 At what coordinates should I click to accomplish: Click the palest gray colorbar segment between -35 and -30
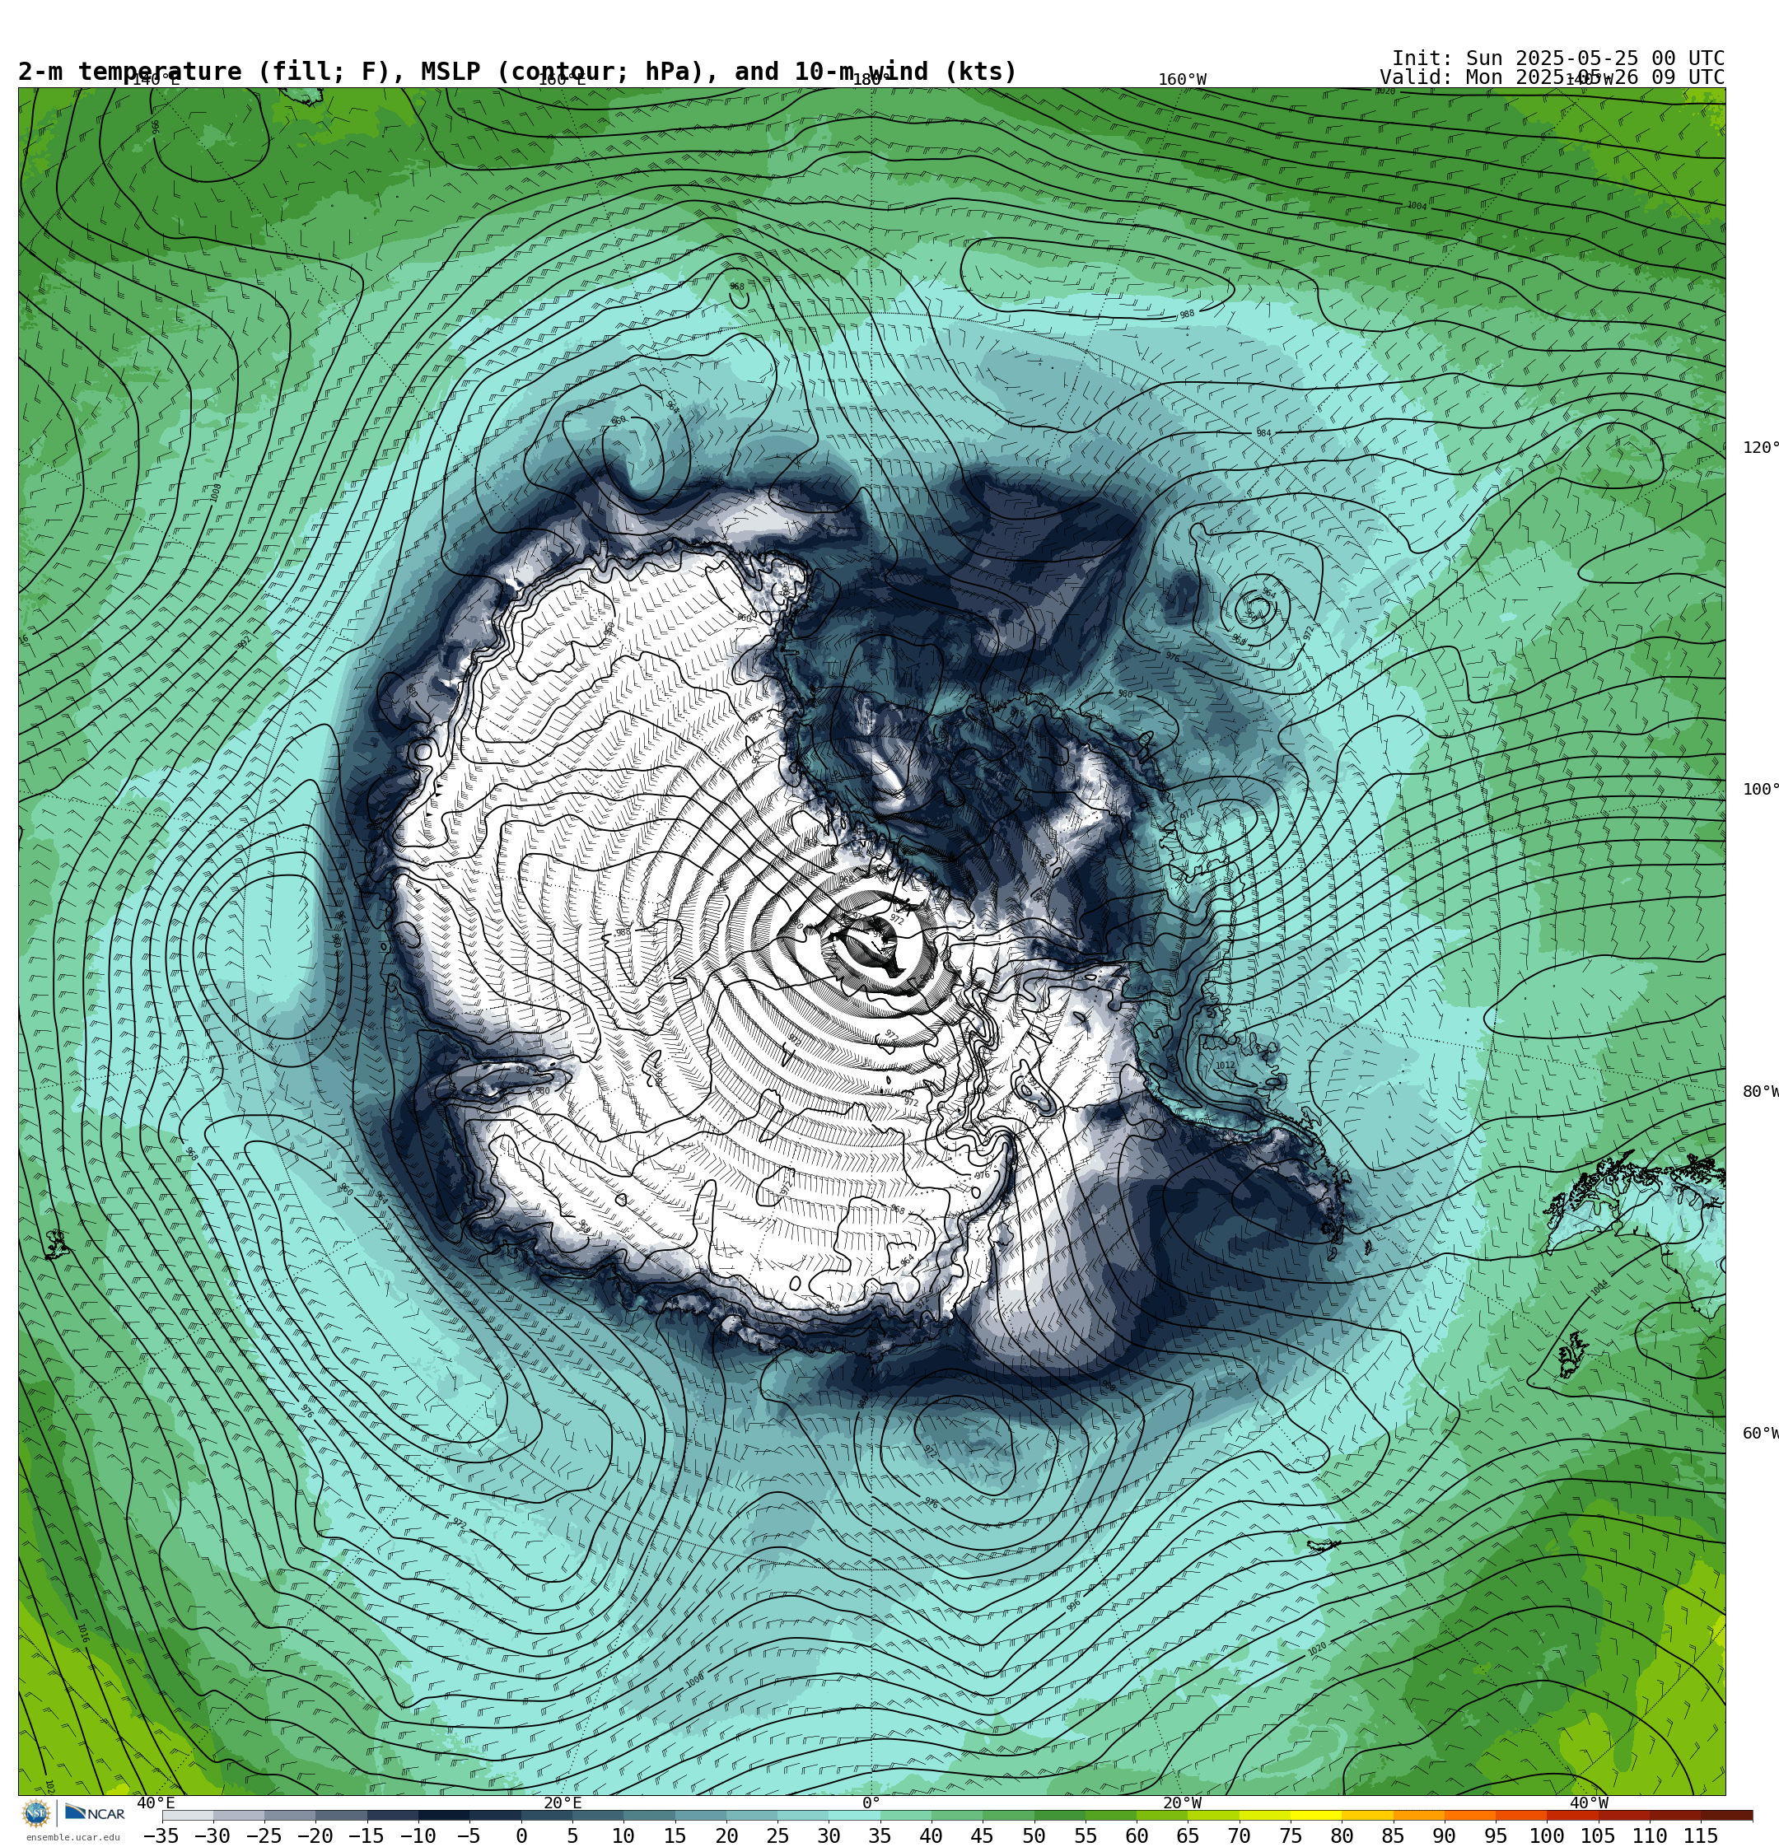point(188,1816)
